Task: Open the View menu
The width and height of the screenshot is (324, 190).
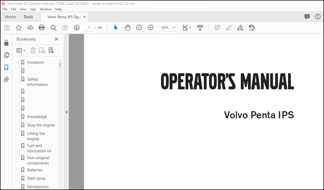Action: coord(23,9)
